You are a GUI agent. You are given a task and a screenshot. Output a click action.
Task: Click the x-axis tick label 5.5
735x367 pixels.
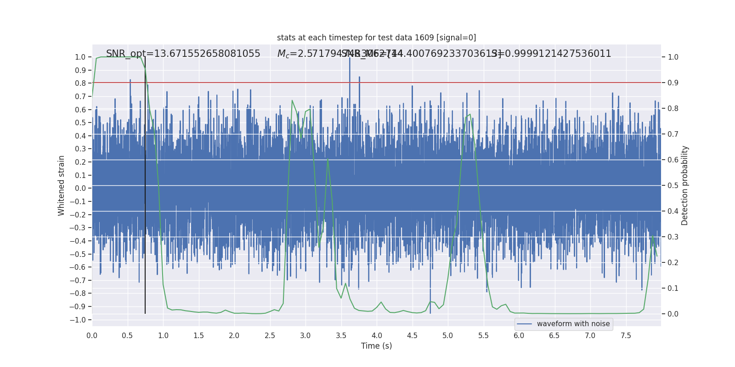(483, 336)
